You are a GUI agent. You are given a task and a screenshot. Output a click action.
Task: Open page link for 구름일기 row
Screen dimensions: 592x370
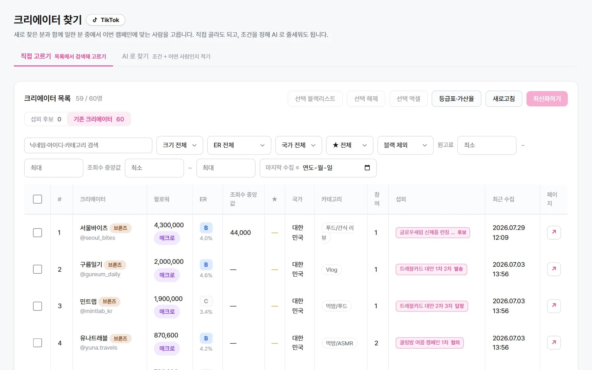(554, 269)
